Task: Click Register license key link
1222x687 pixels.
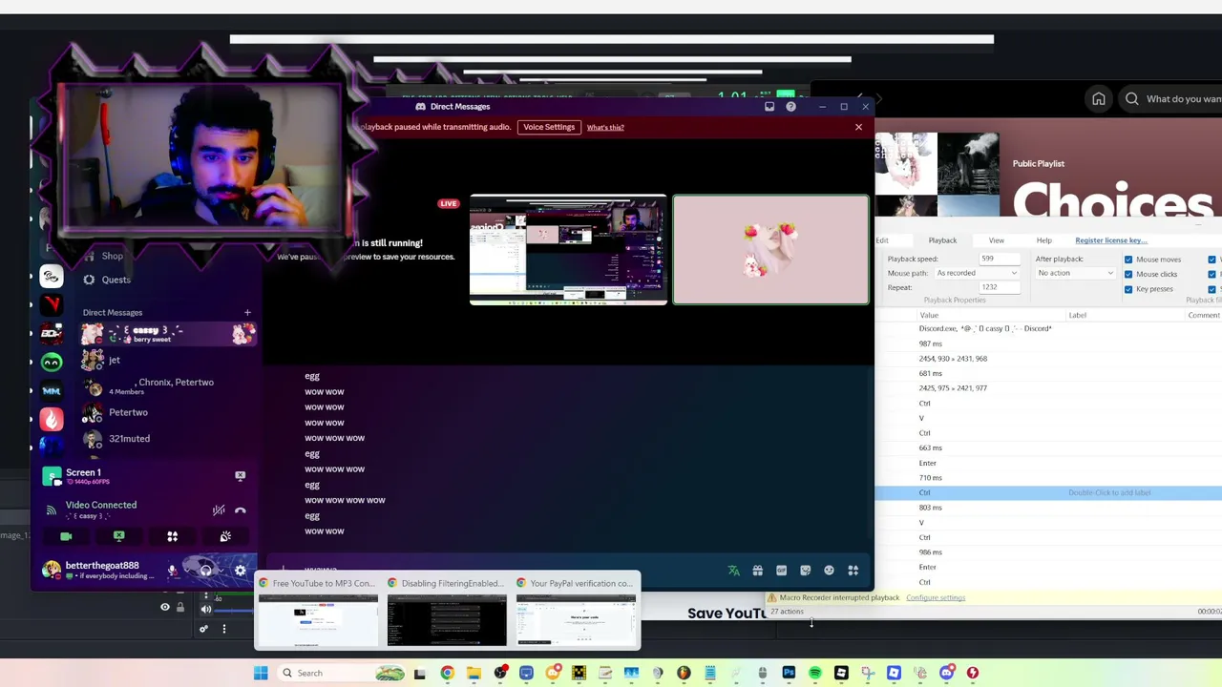Action: pyautogui.click(x=1111, y=240)
